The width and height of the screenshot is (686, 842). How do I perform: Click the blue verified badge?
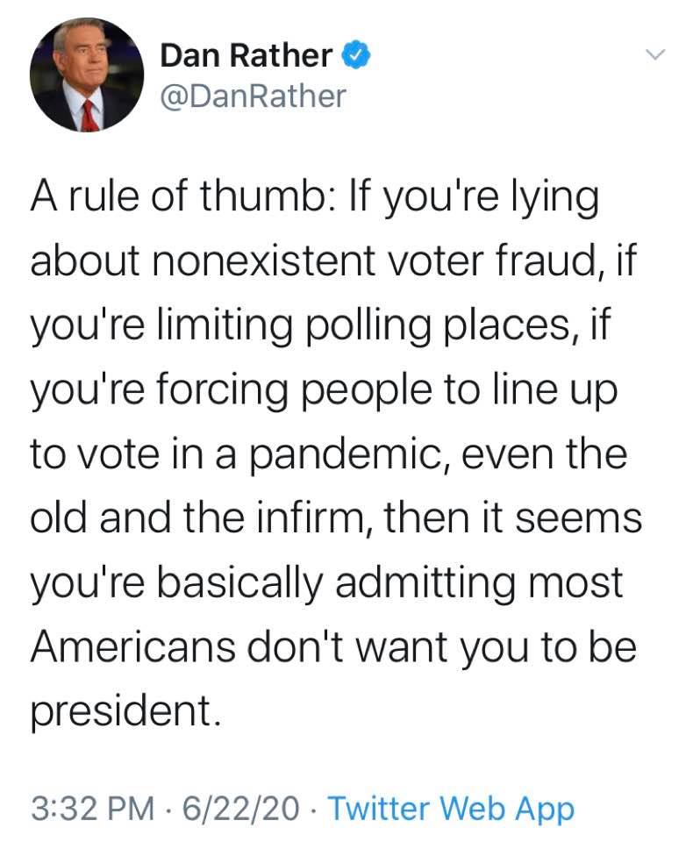(x=356, y=55)
